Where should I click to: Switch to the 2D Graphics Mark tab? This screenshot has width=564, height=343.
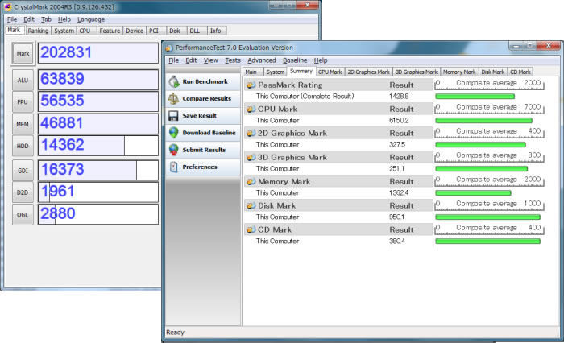pyautogui.click(x=369, y=72)
